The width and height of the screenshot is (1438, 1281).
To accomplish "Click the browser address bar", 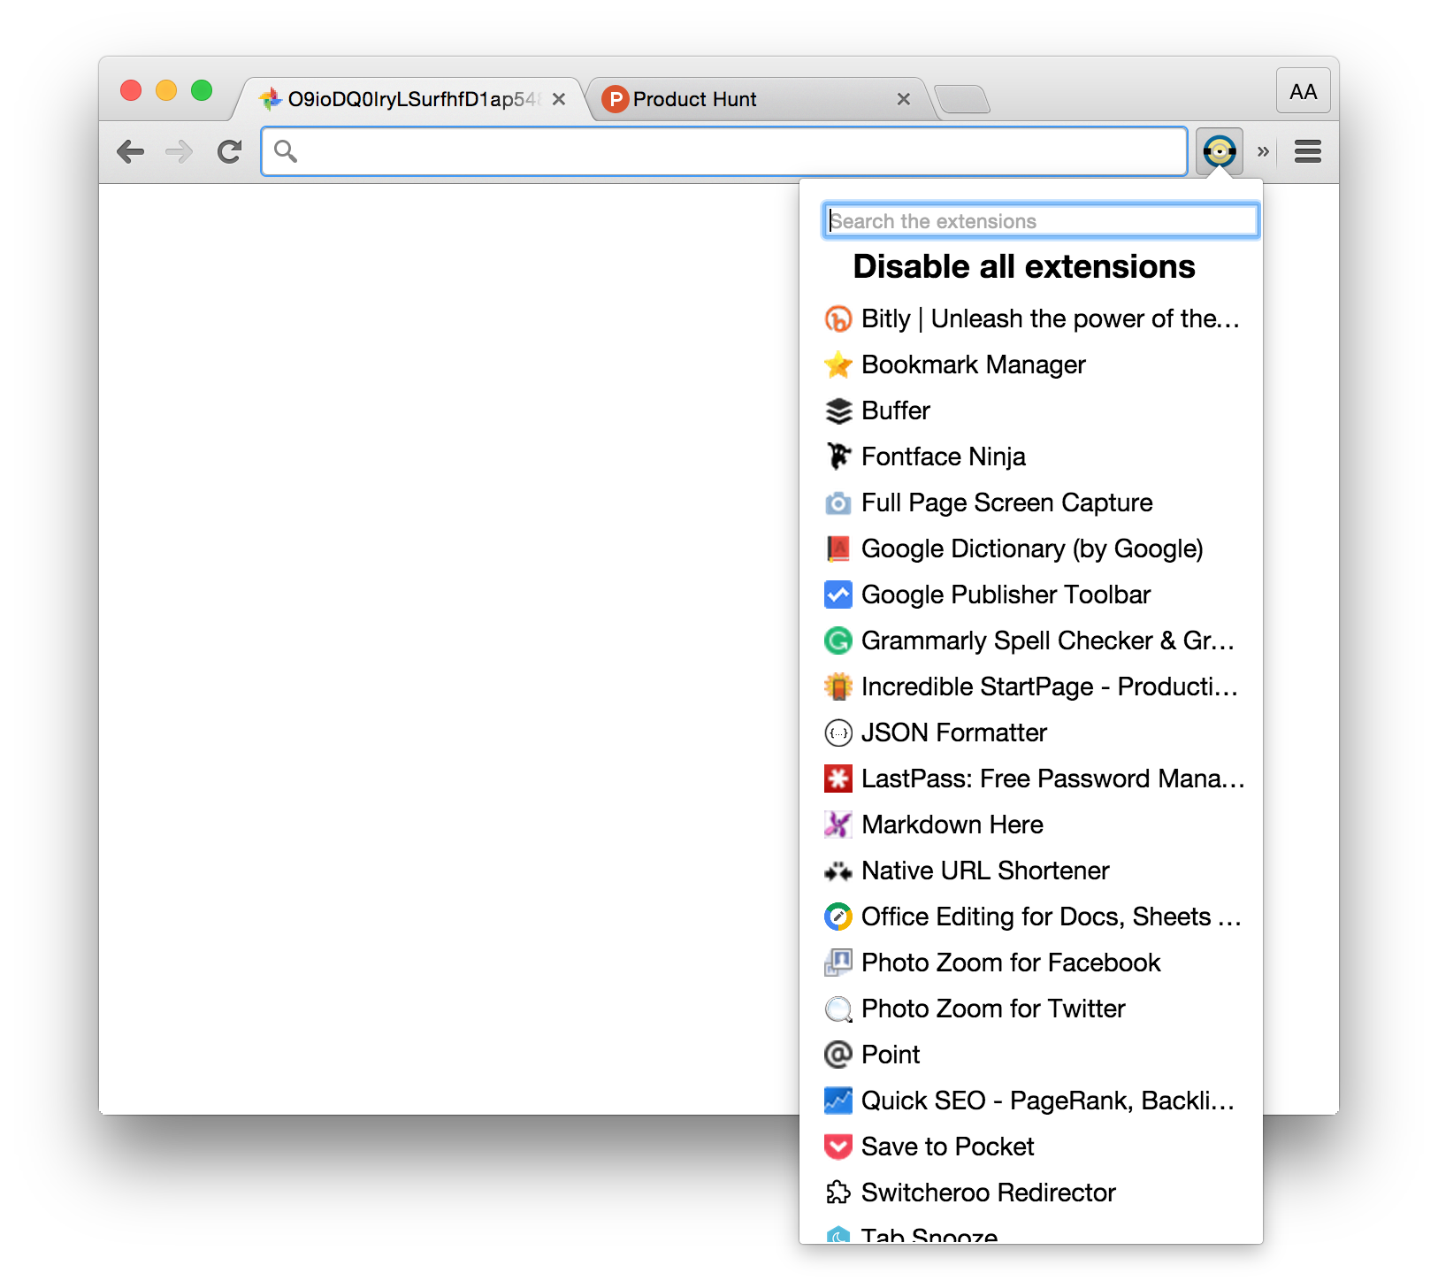I will 723,150.
